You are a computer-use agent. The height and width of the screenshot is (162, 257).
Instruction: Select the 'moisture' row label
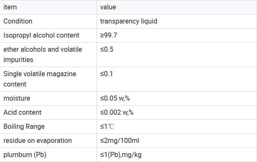click(x=17, y=98)
